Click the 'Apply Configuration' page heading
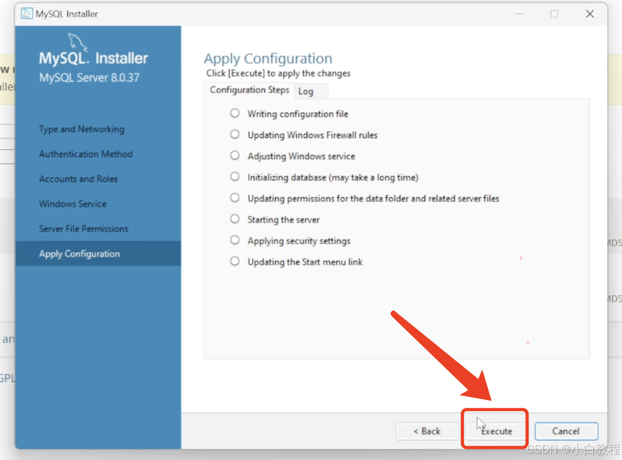Image resolution: width=622 pixels, height=460 pixels. click(x=268, y=59)
